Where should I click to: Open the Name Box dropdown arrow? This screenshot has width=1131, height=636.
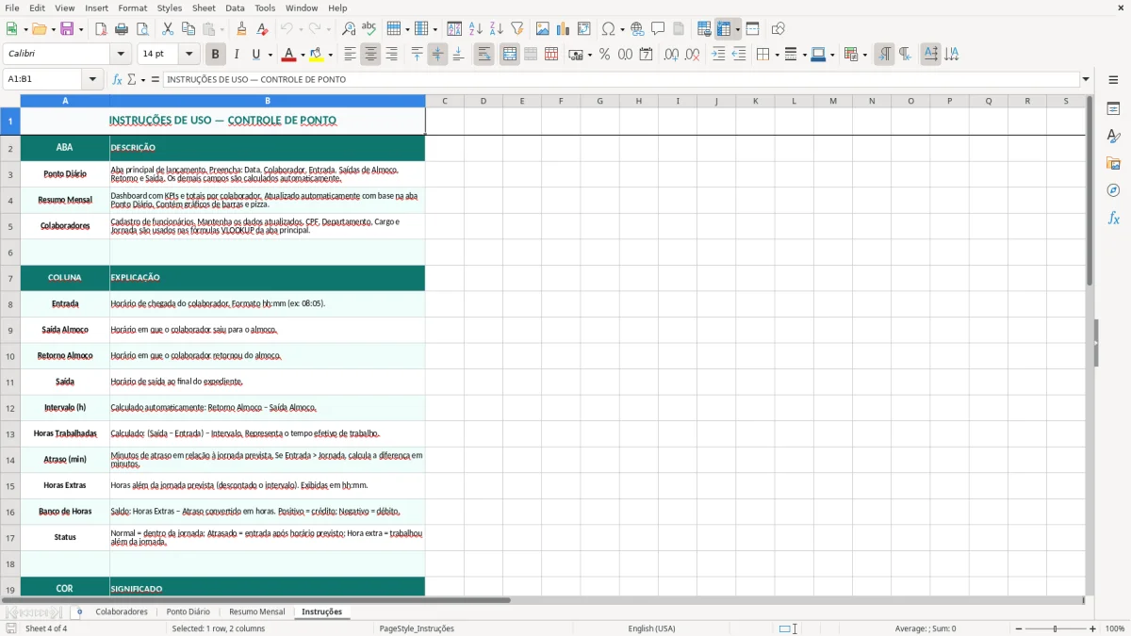(93, 79)
